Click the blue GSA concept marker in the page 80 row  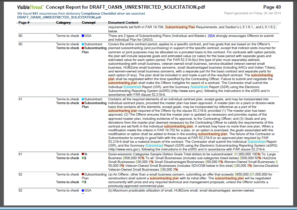click(83, 36)
